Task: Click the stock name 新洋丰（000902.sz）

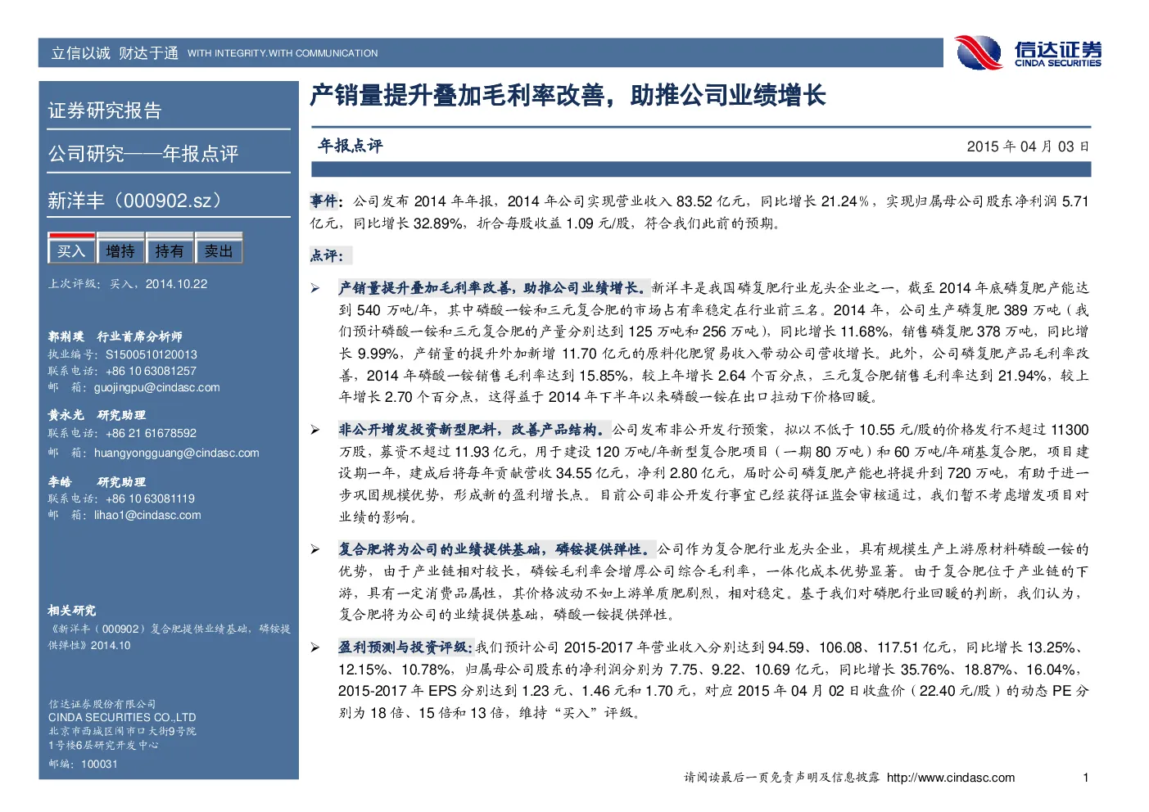Action: click(x=134, y=201)
